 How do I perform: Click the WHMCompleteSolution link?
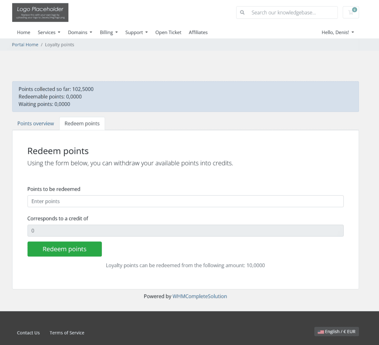point(199,296)
